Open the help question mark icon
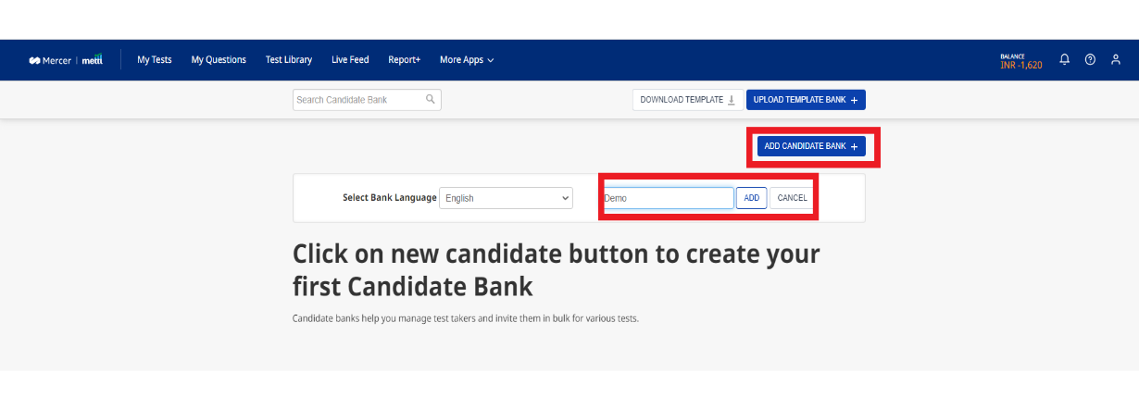The width and height of the screenshot is (1139, 409). (x=1090, y=59)
